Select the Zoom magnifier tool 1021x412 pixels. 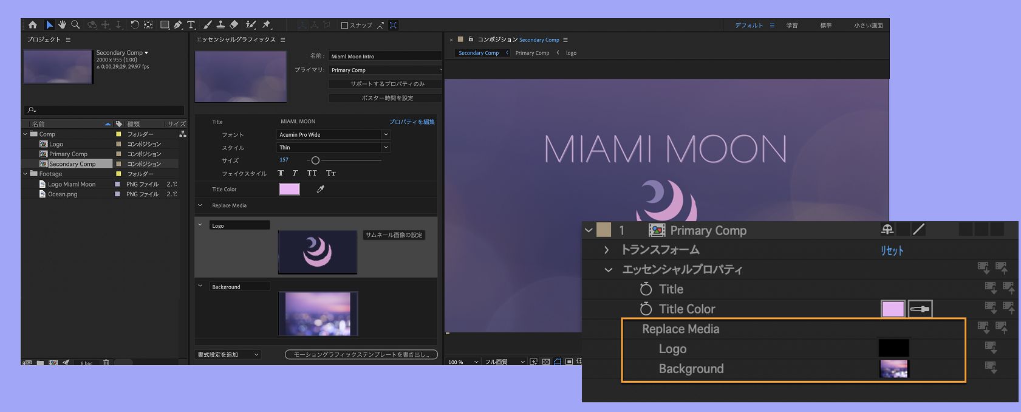tap(75, 25)
